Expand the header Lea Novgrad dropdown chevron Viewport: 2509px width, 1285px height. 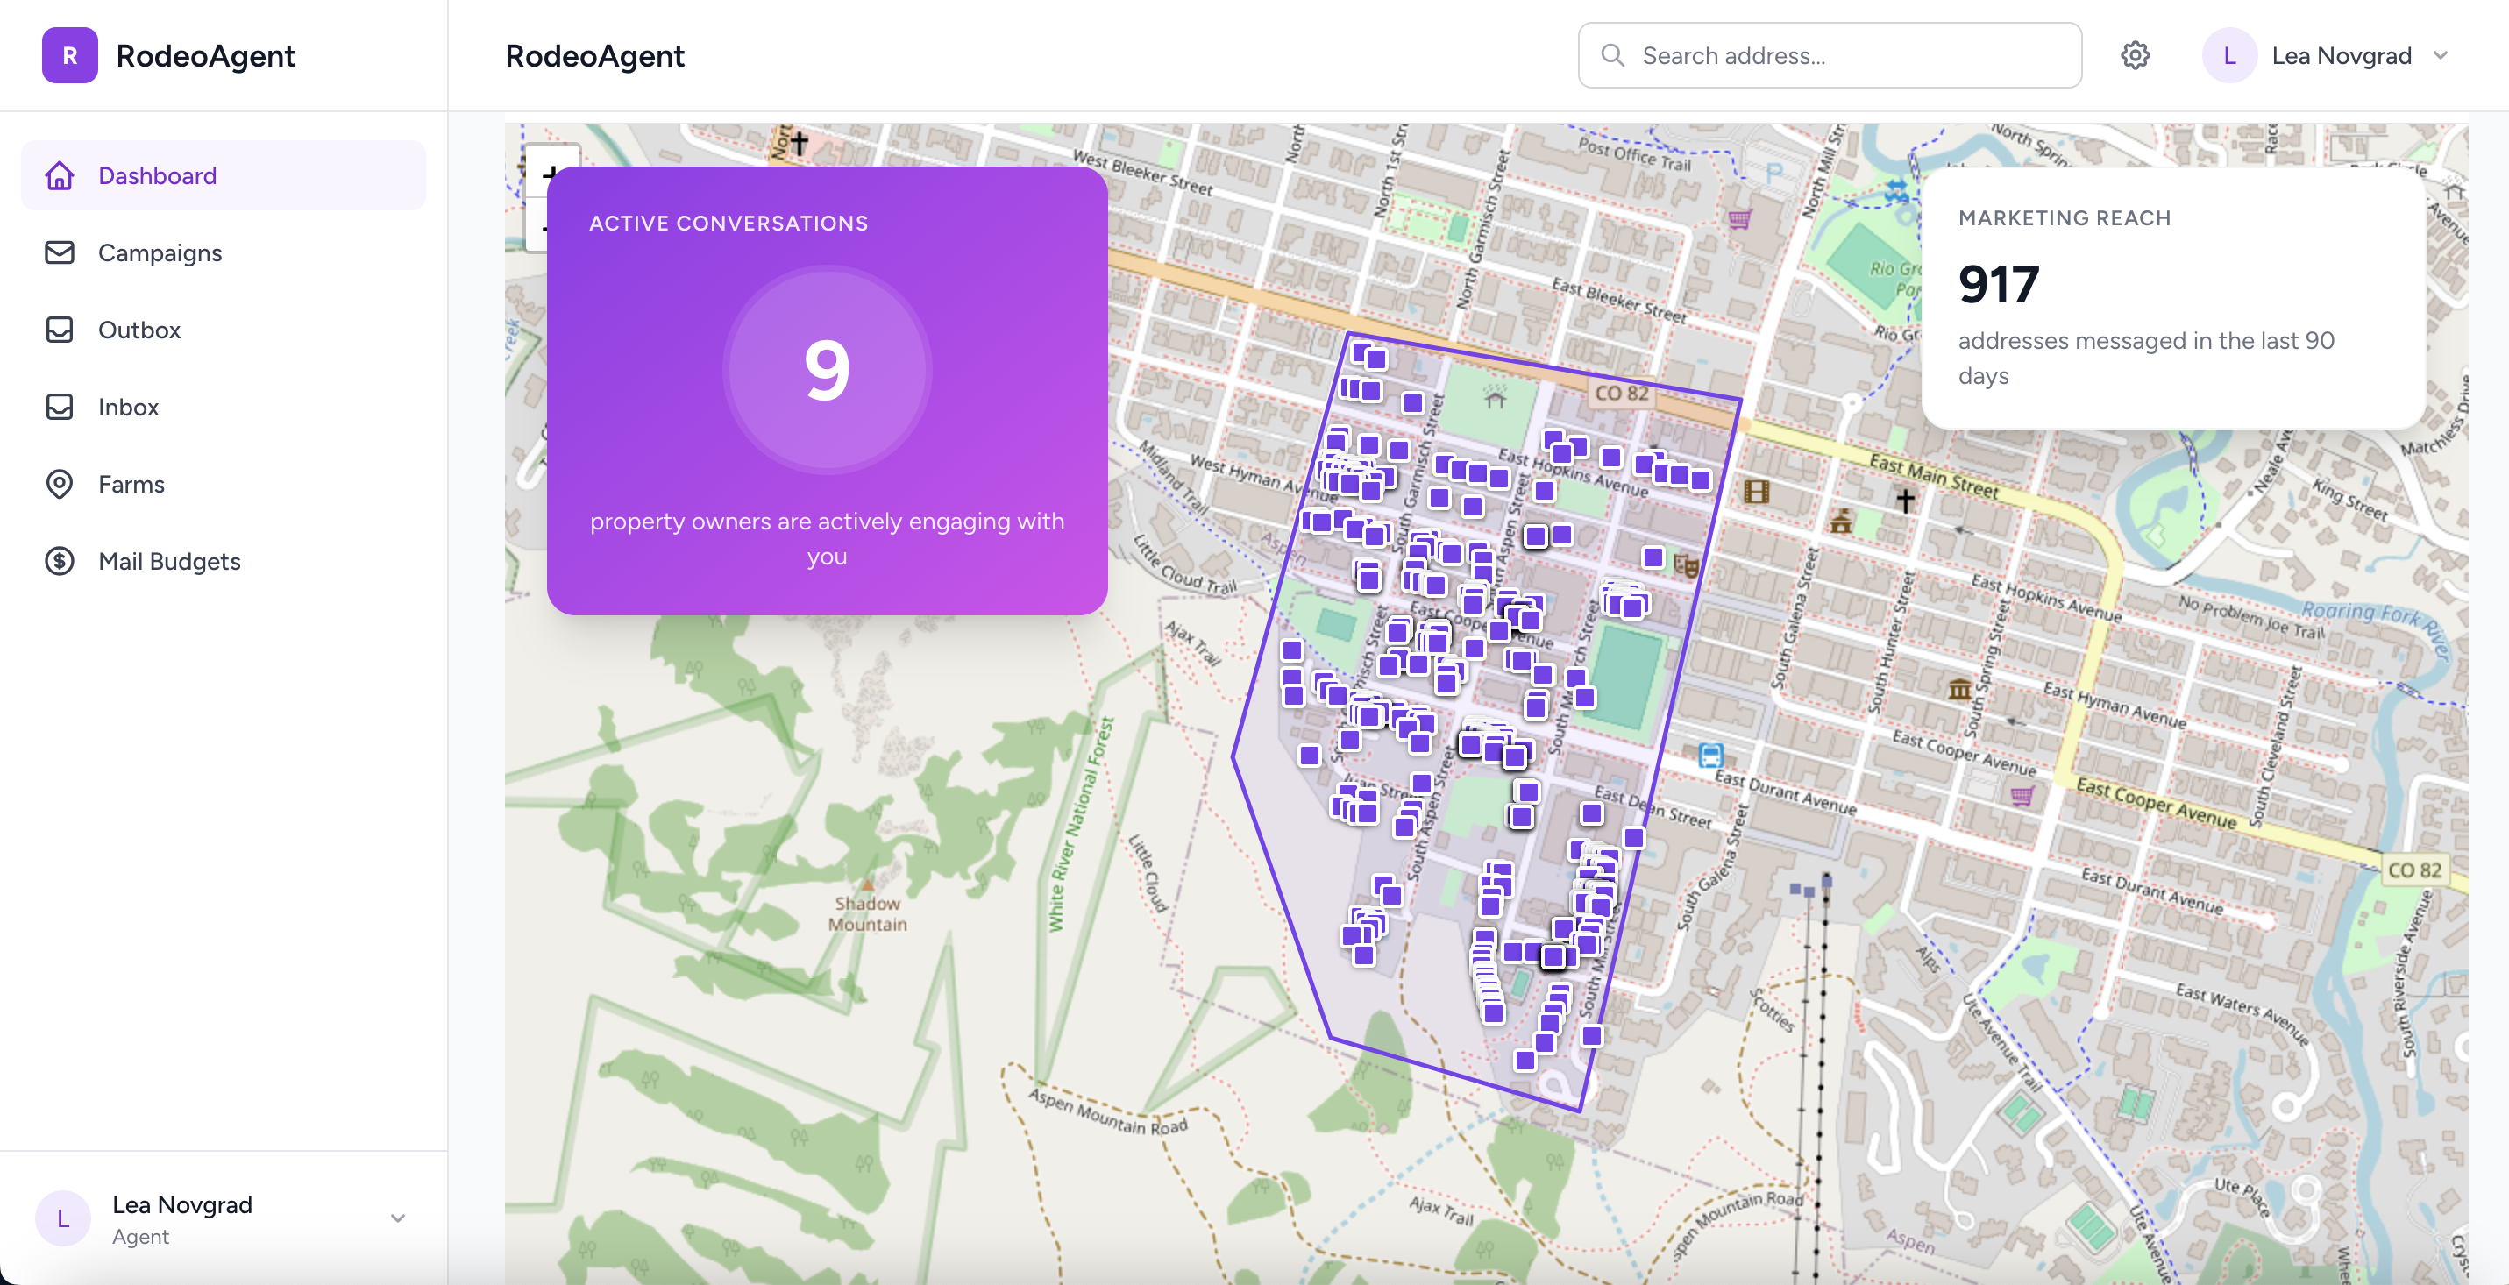(x=2440, y=55)
